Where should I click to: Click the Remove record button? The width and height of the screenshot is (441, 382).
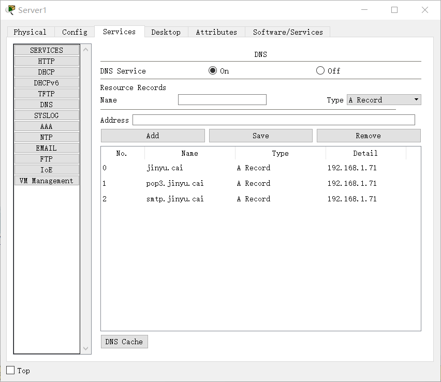pos(369,136)
